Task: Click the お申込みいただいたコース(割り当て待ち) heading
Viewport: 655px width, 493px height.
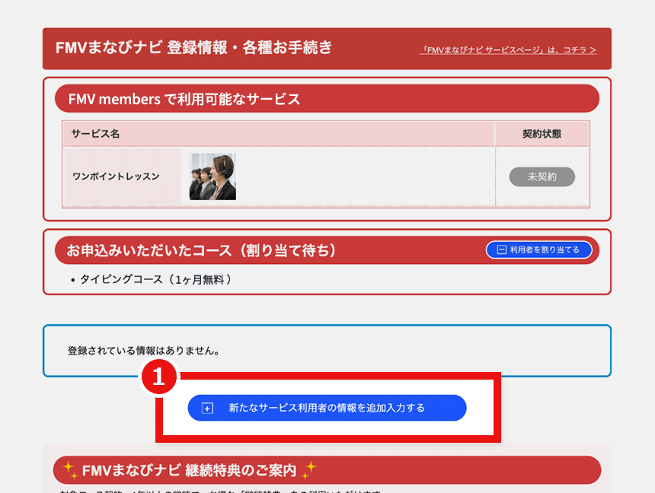Action: point(201,250)
